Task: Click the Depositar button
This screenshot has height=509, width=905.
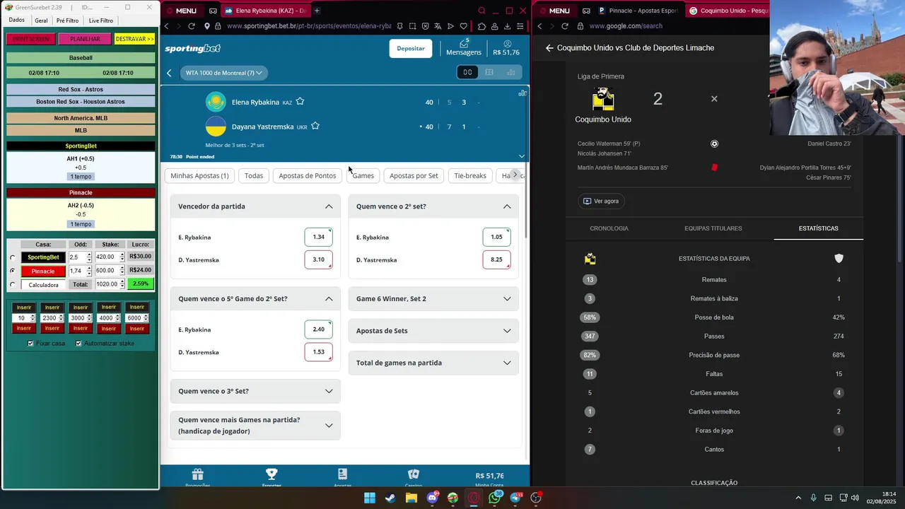Action: [411, 48]
